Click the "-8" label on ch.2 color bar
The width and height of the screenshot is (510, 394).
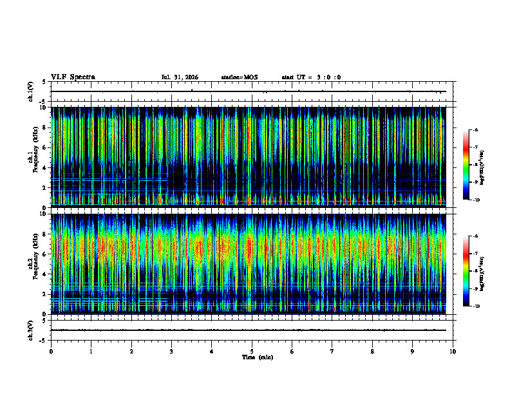[475, 271]
